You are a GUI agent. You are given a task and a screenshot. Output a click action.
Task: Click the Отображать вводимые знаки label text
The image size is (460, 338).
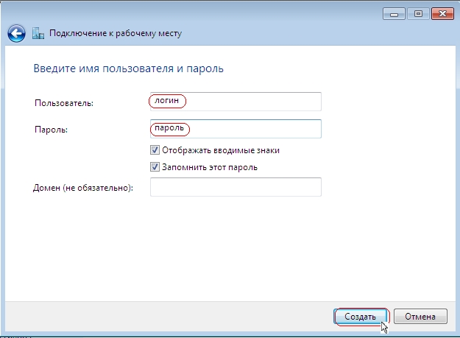tap(221, 150)
